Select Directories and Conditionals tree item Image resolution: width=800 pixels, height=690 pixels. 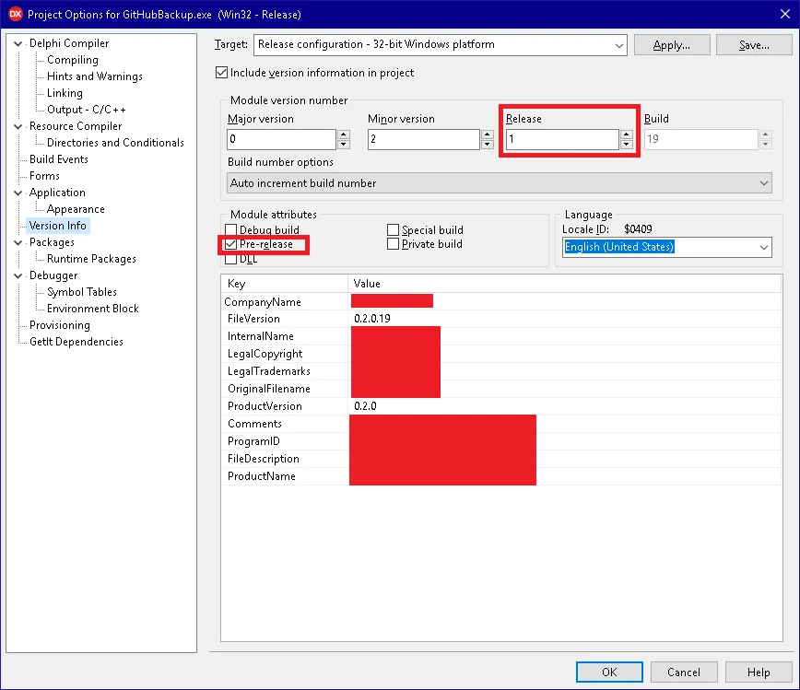click(x=115, y=143)
